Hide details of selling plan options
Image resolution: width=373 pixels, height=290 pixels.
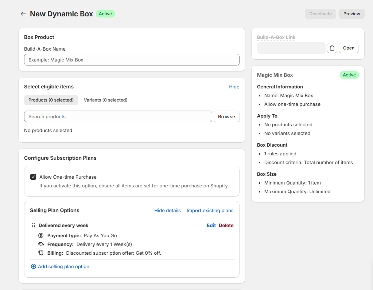point(167,211)
